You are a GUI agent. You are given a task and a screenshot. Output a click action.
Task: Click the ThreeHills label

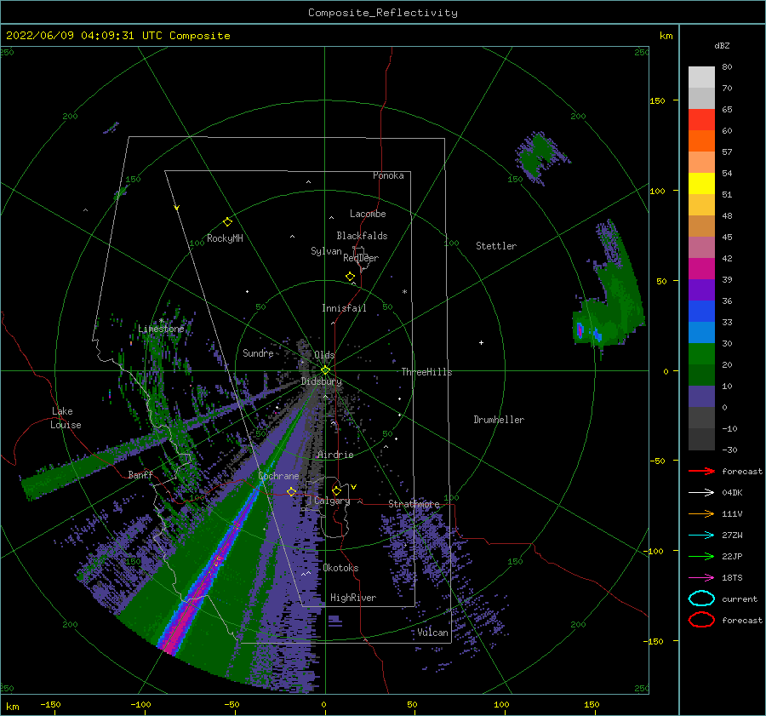point(426,372)
